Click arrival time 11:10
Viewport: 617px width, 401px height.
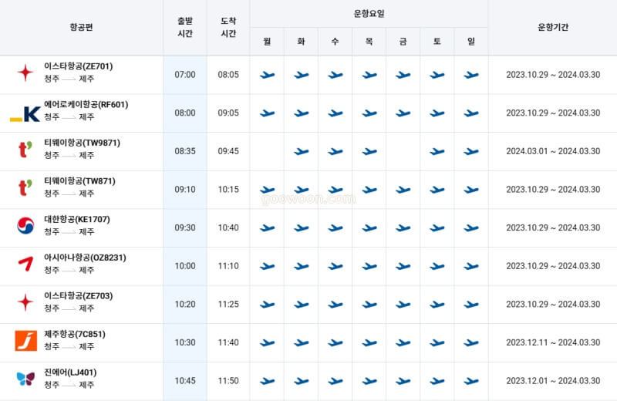(x=228, y=266)
